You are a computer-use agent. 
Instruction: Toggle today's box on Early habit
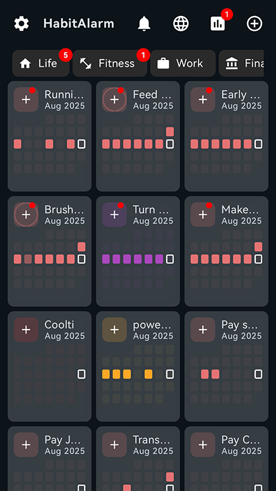coord(258,144)
